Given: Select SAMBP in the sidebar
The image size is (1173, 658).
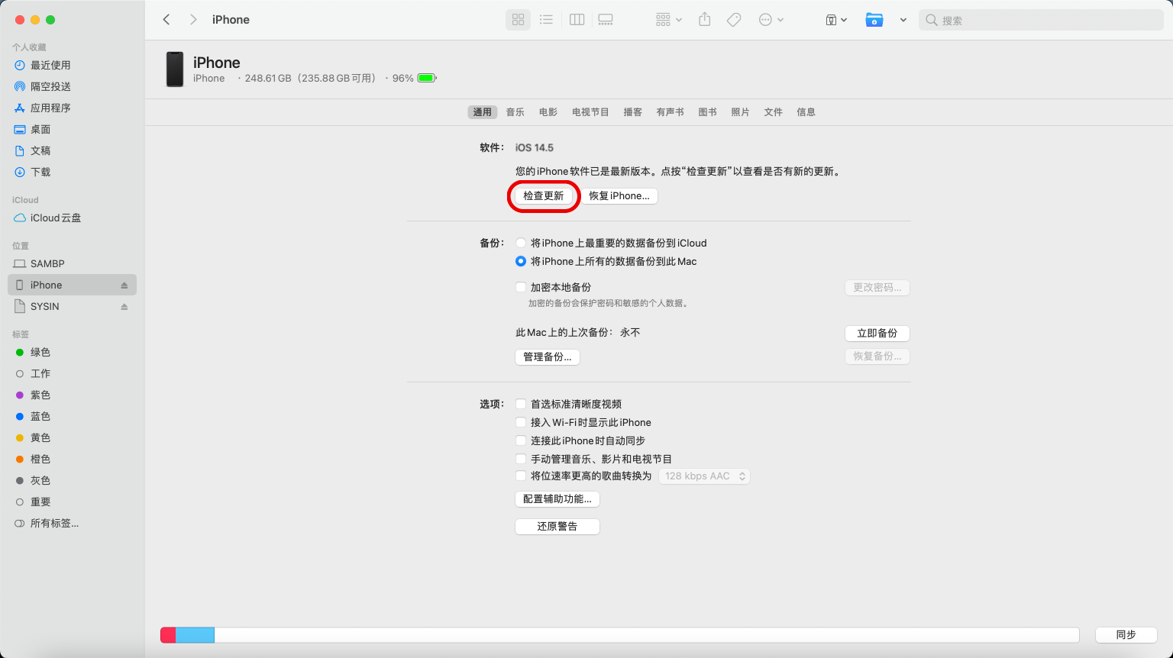Looking at the screenshot, I should coord(72,263).
